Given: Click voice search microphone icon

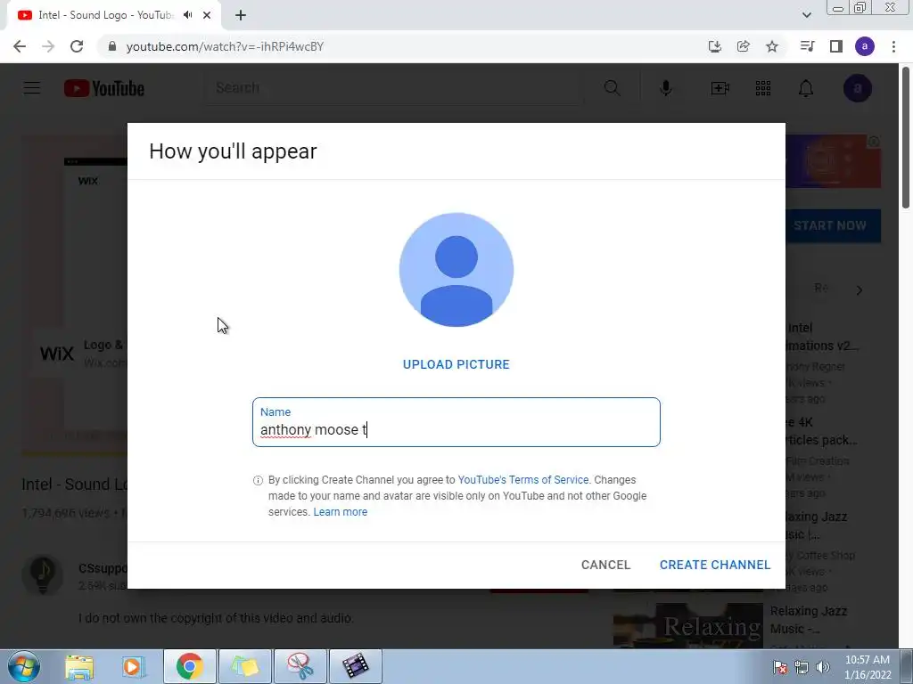Looking at the screenshot, I should [665, 88].
